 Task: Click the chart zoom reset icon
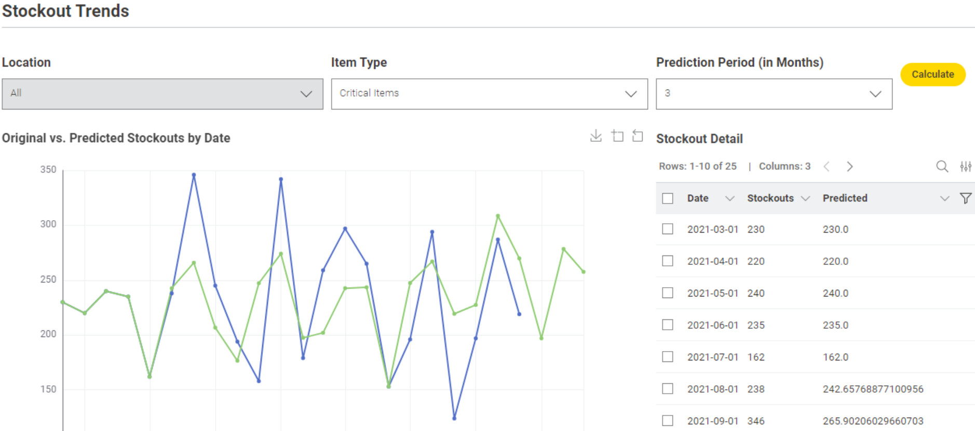[638, 136]
